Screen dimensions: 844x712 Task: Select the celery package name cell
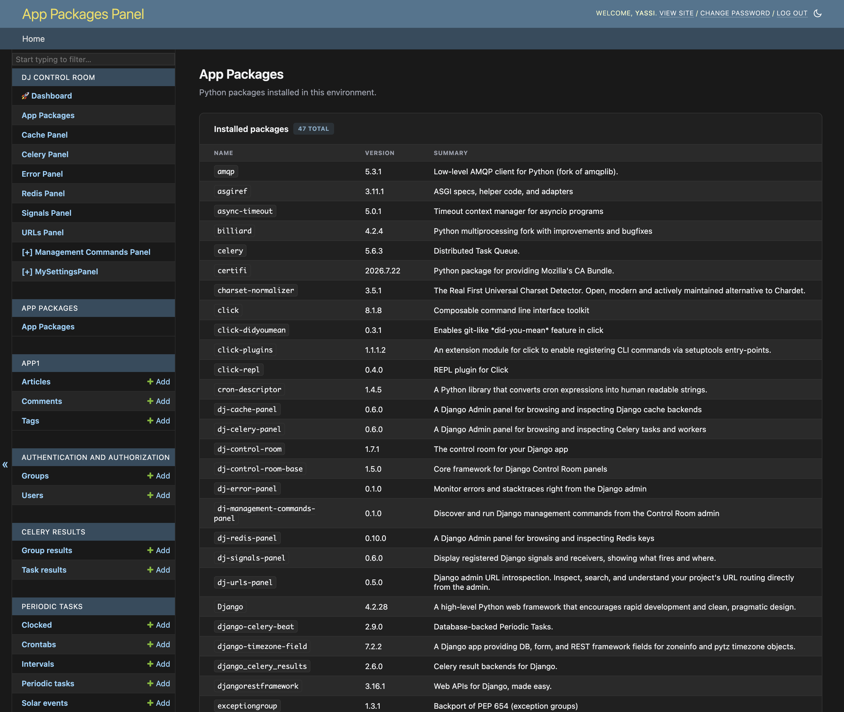[230, 251]
